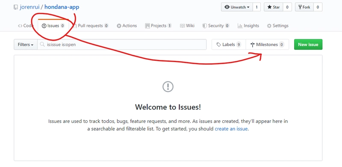
Task: Open the hondana-app repository link
Action: coord(62,7)
